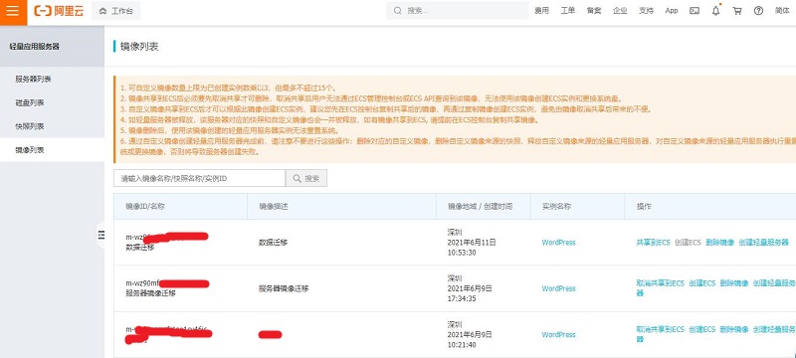The image size is (796, 358).
Task: Focus the top 搜索 search box
Action: (457, 11)
